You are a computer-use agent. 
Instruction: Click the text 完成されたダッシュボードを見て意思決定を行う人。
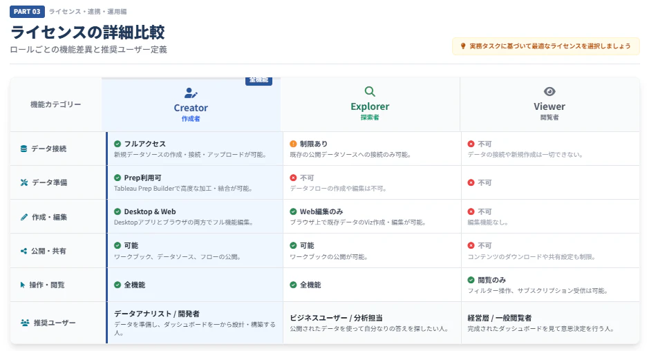(542, 329)
